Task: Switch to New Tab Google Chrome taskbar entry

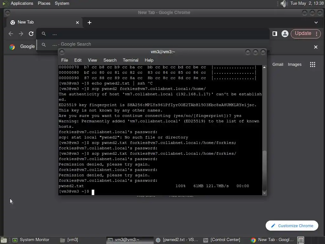Action: coord(272,240)
